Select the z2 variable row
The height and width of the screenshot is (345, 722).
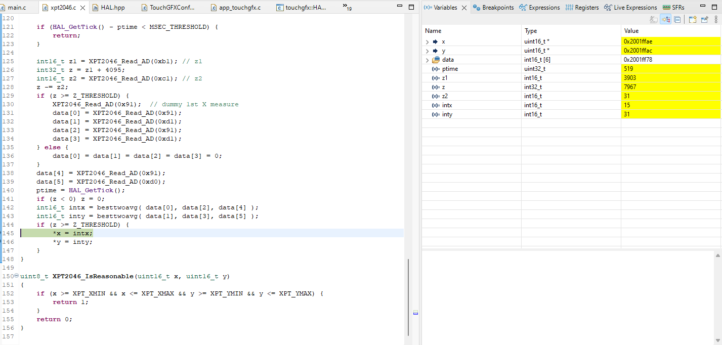pos(572,96)
